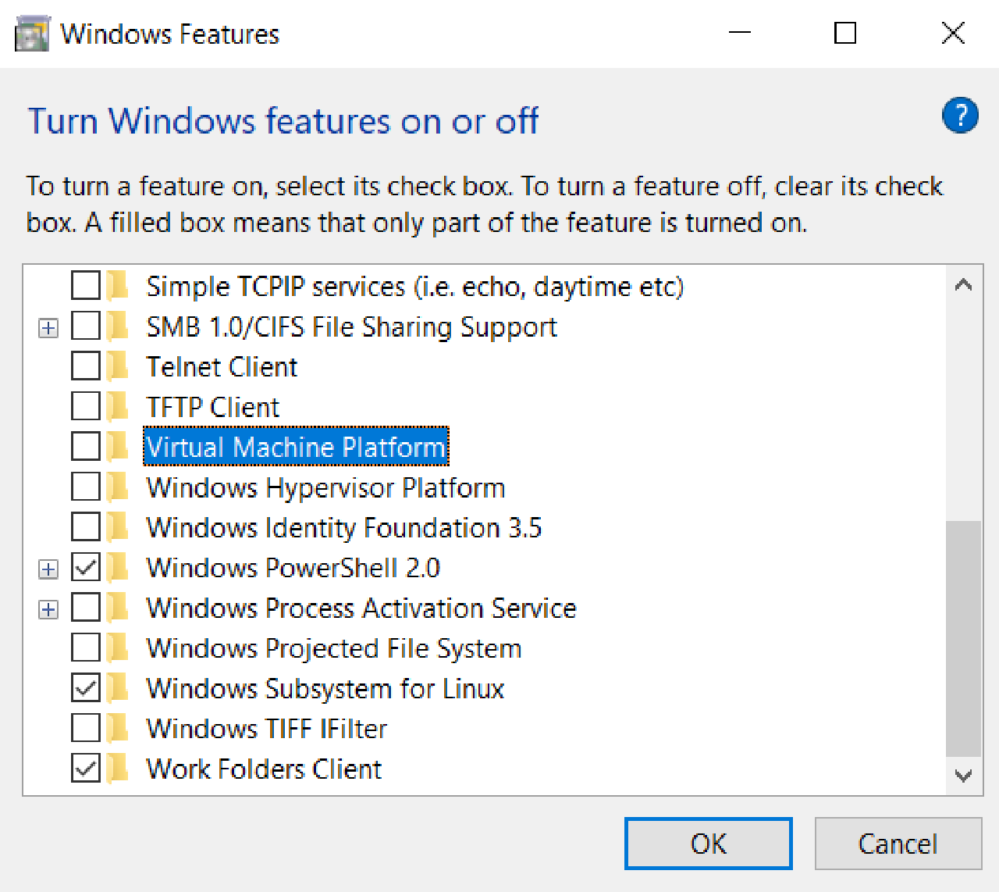Disable the Work Folders Client checkbox
The width and height of the screenshot is (999, 892).
(85, 768)
